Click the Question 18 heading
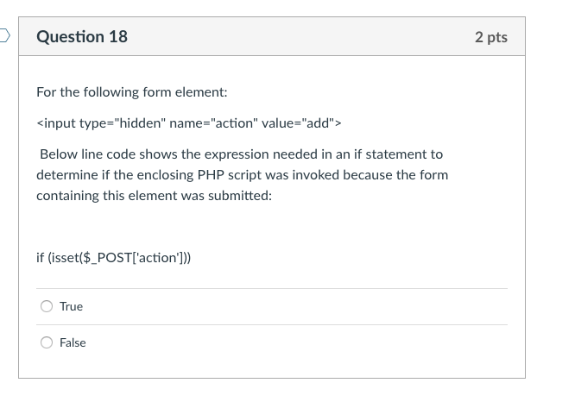 pyautogui.click(x=82, y=36)
